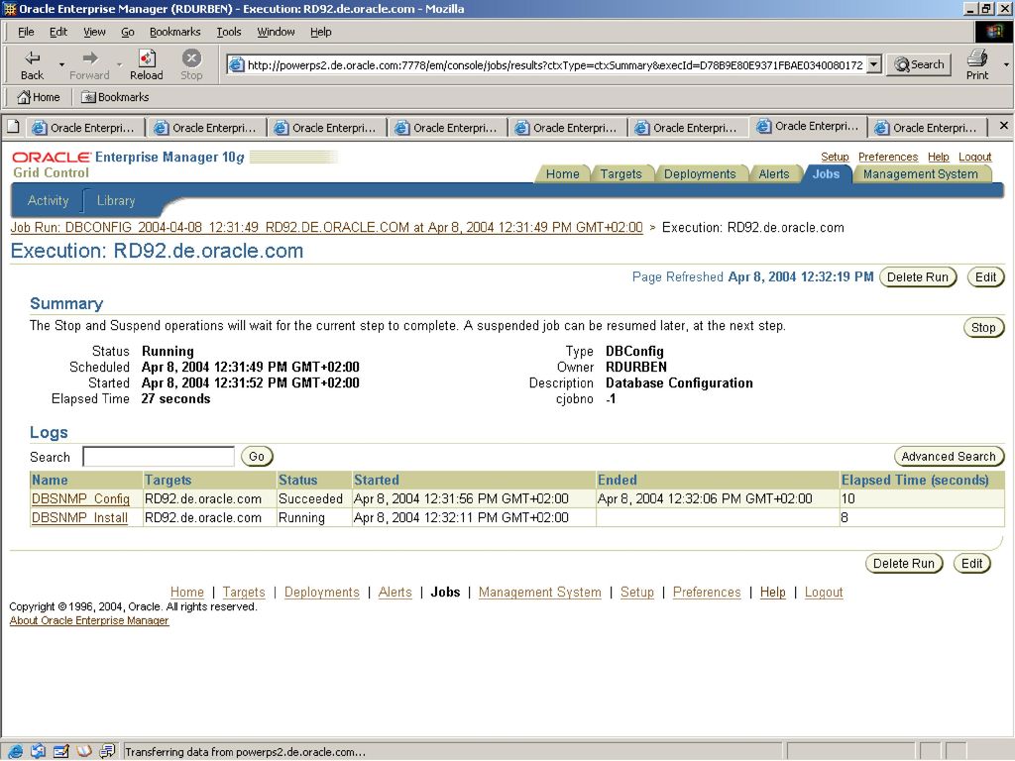This screenshot has width=1015, height=761.
Task: Select the Library subtab
Action: tap(116, 200)
